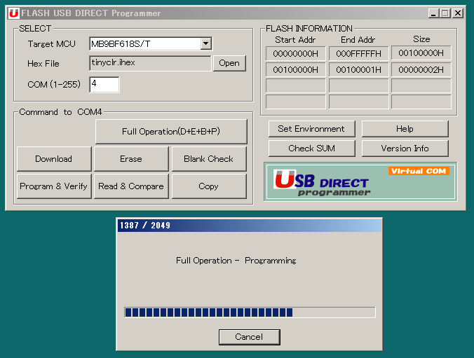Click Open to browse for hex file
This screenshot has height=358, width=474.
[x=229, y=63]
